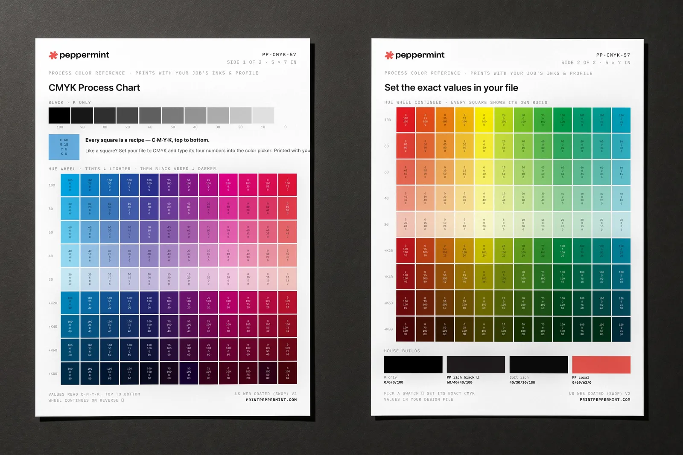Click the "60/40/40/100" rich black value
This screenshot has width=683, height=455.
[460, 383]
